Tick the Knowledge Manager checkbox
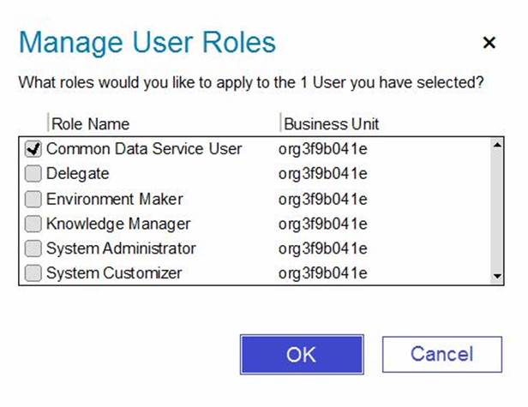 (x=33, y=224)
